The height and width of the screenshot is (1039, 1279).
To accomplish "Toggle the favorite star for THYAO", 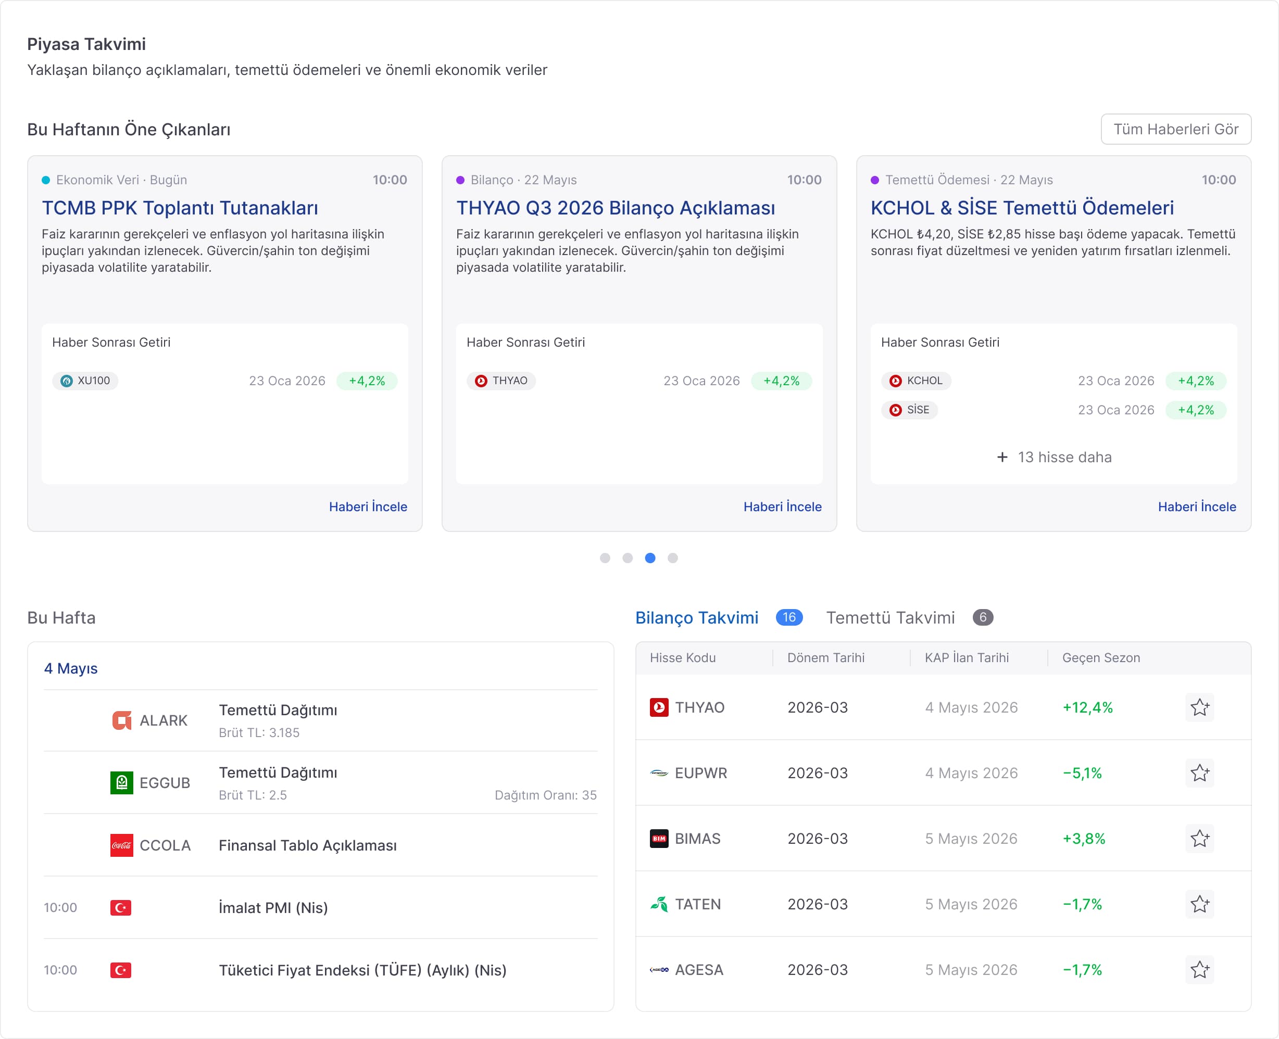I will (x=1199, y=707).
